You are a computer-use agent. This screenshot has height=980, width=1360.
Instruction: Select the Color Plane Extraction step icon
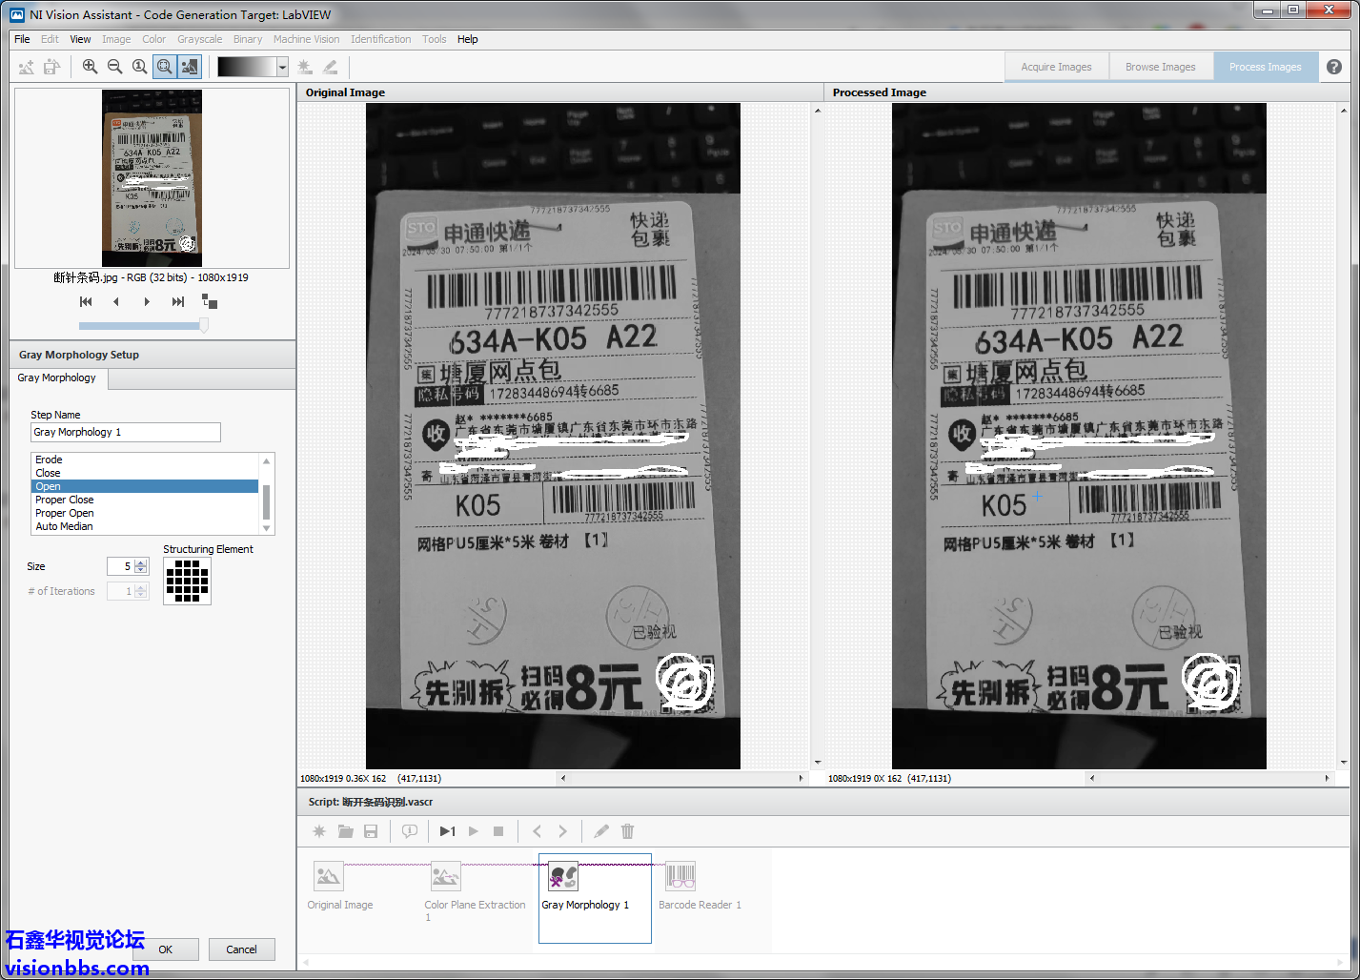(x=445, y=876)
